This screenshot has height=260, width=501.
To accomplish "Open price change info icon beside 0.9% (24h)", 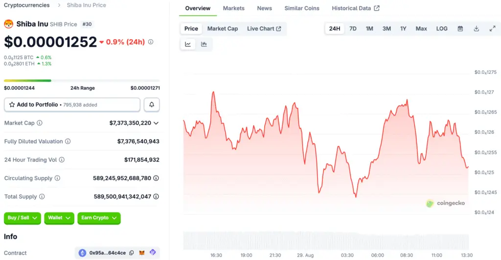I will coord(151,42).
